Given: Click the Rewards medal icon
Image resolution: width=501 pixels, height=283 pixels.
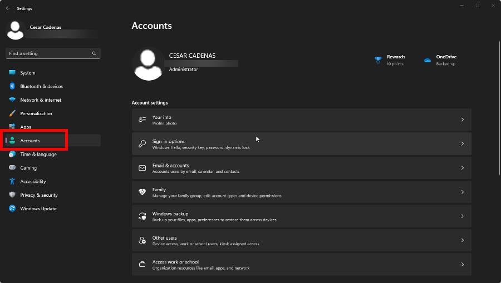Looking at the screenshot, I should pyautogui.click(x=378, y=60).
